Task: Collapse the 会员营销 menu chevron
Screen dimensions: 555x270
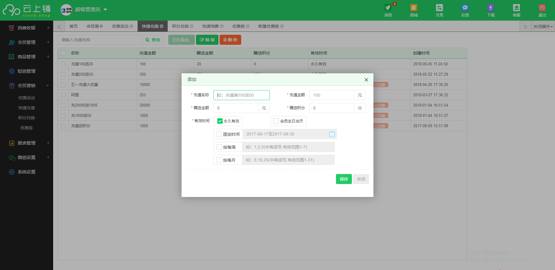Action: (48, 85)
